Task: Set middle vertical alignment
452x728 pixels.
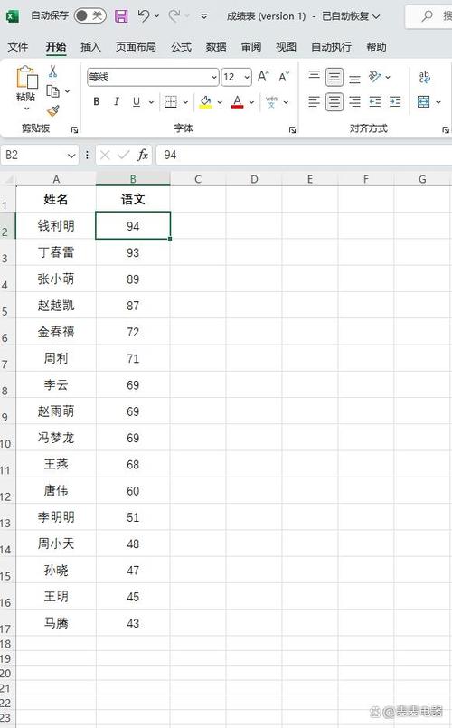Action: coord(334,77)
